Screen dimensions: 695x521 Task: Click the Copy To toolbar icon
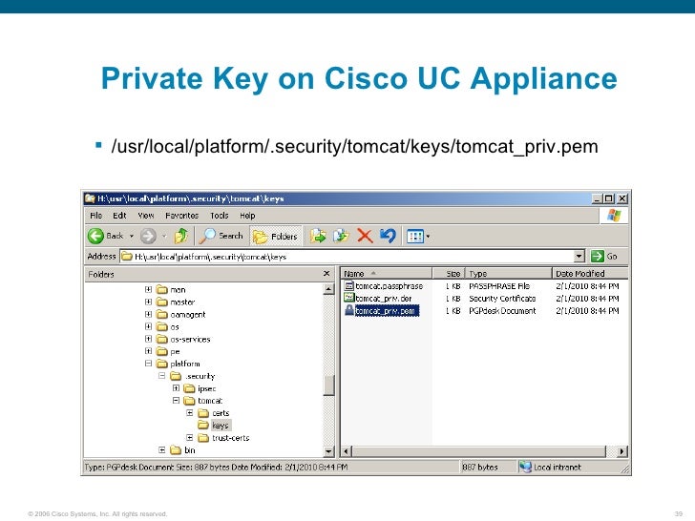[x=342, y=236]
